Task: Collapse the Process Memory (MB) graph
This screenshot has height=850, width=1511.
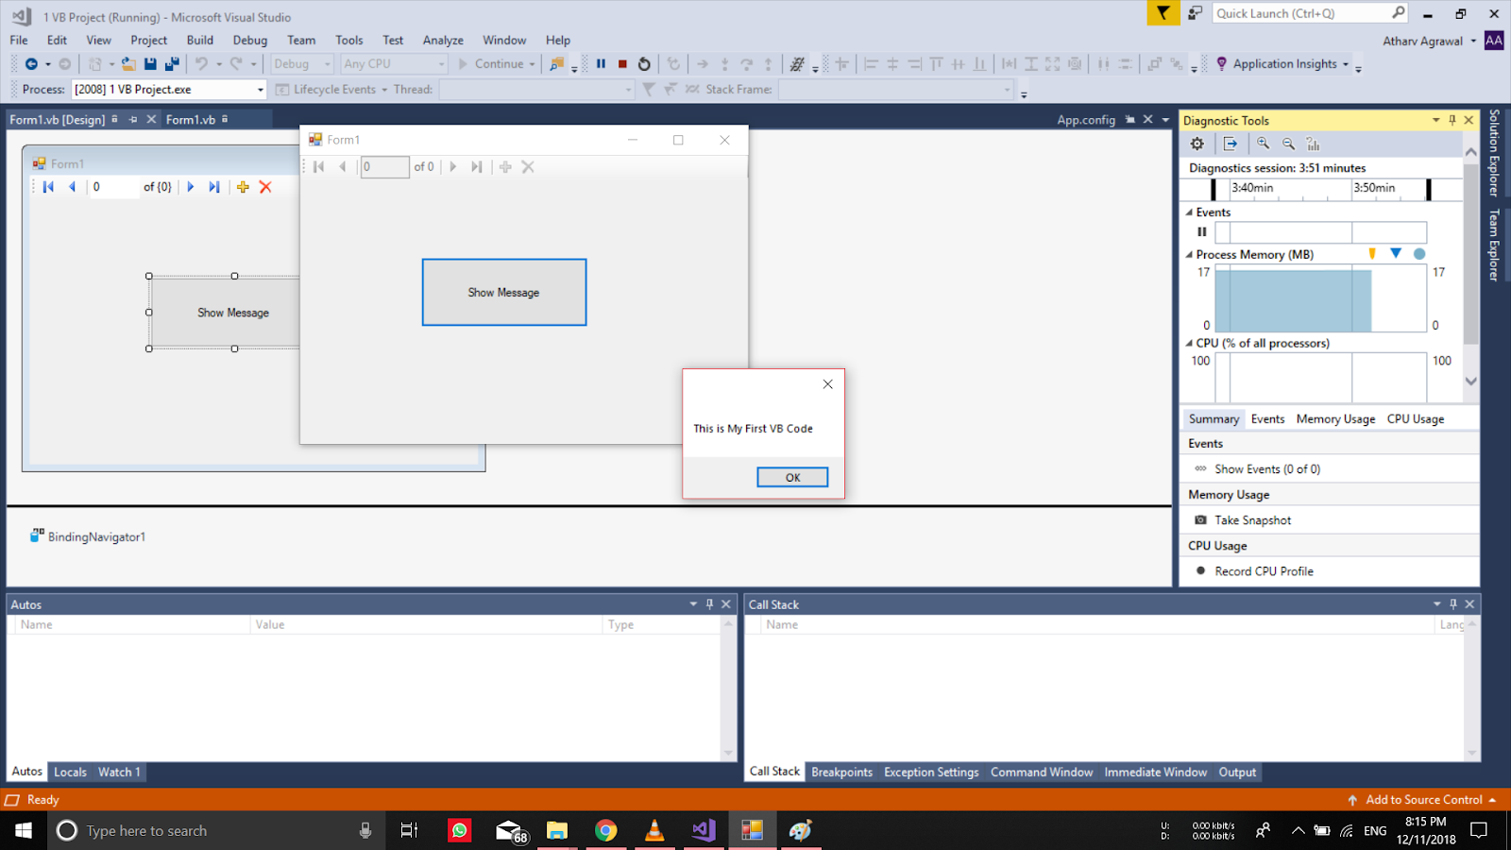Action: click(1189, 255)
